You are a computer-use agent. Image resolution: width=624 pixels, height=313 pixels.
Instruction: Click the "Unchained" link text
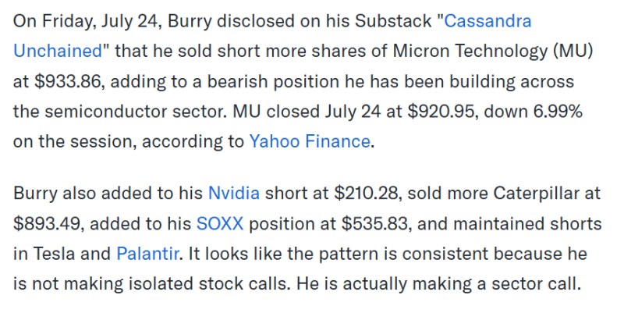tap(58, 51)
